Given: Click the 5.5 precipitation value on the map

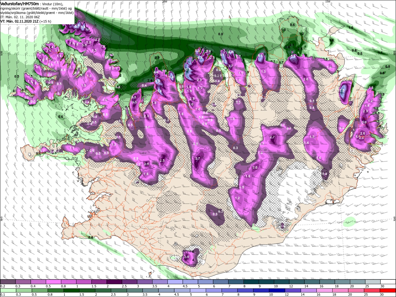Looking at the screenshot, I should 293,56.
